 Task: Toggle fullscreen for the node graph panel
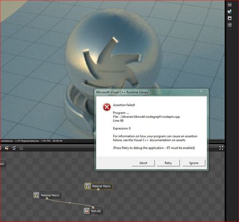pos(221,148)
